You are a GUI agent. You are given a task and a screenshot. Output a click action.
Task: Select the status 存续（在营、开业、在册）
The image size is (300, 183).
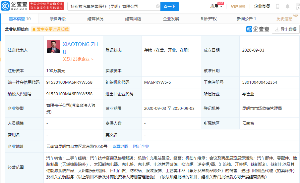click(x=167, y=50)
